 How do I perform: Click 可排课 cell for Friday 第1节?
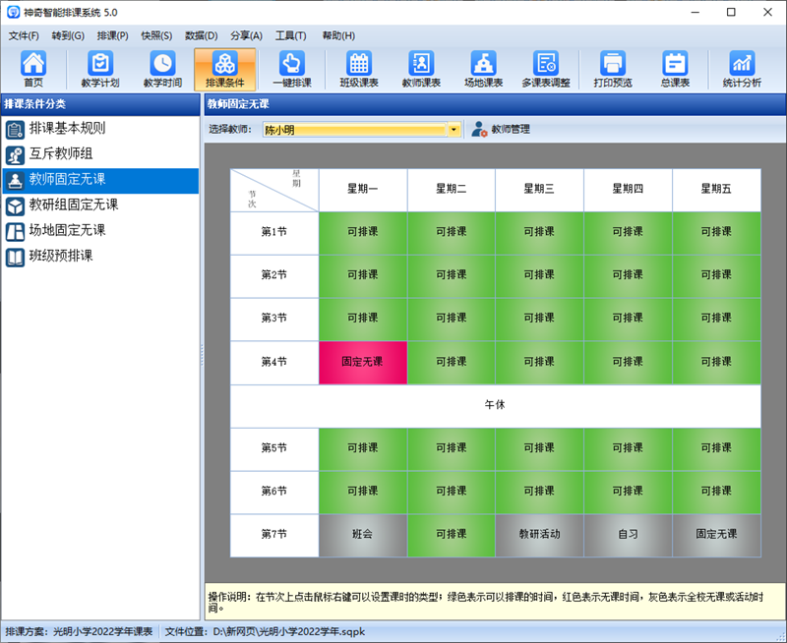tap(716, 233)
